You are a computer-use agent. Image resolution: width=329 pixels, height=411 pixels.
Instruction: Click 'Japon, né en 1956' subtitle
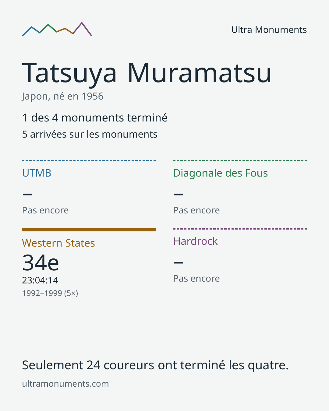click(63, 96)
